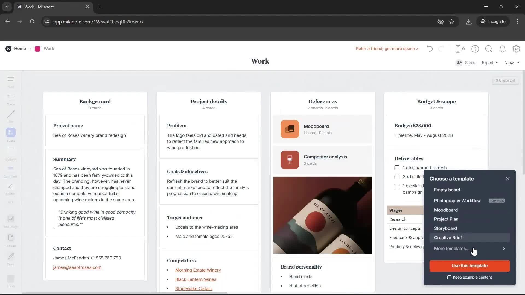Open the Export dropdown

[489, 63]
